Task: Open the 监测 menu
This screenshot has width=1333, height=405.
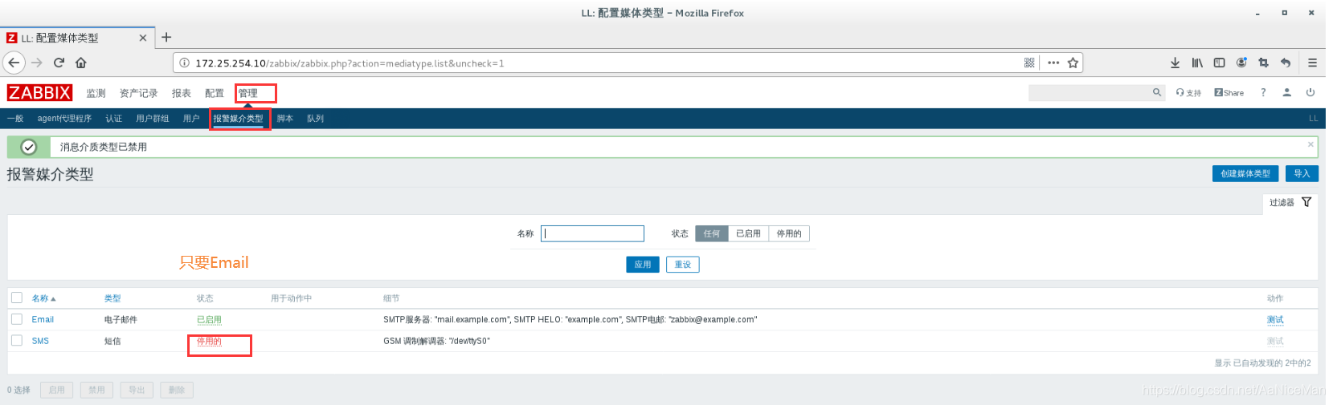Action: (x=96, y=93)
